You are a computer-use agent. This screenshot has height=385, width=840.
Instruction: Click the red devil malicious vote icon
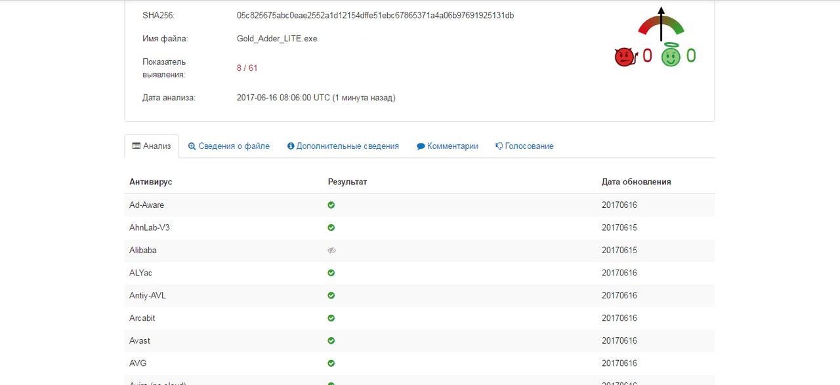625,57
